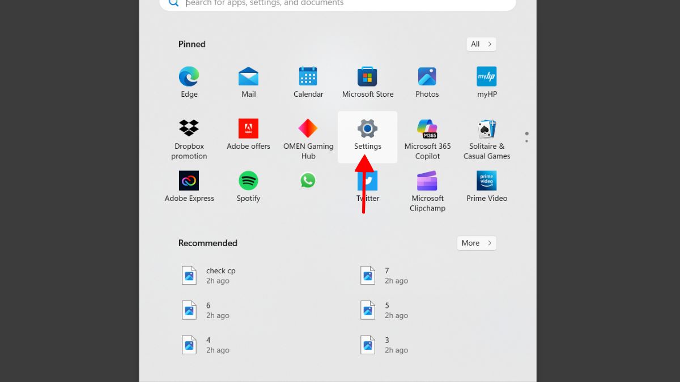The height and width of the screenshot is (382, 680).
Task: Go to next pinned apps page dot
Action: (527, 140)
